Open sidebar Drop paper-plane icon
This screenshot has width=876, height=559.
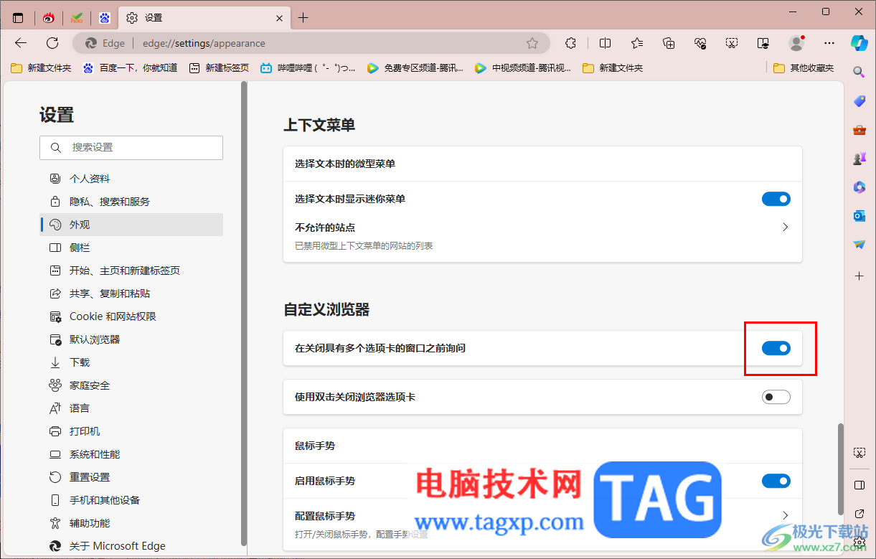click(859, 245)
